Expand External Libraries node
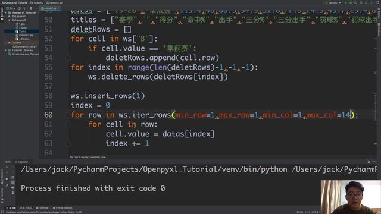 click(6, 50)
